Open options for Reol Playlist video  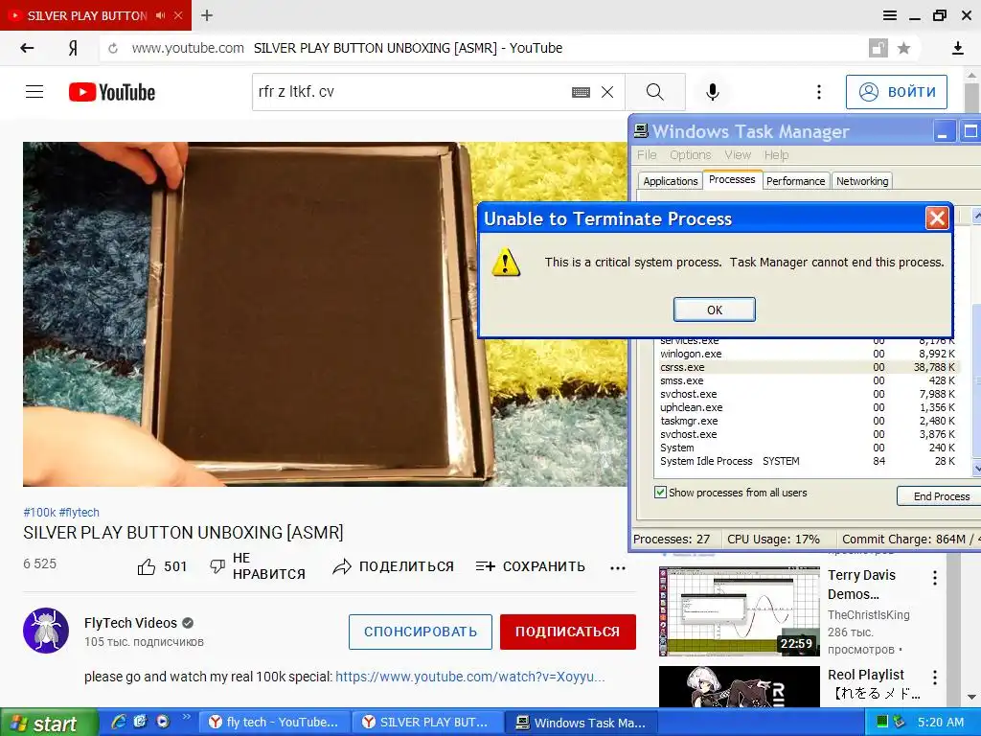(935, 678)
